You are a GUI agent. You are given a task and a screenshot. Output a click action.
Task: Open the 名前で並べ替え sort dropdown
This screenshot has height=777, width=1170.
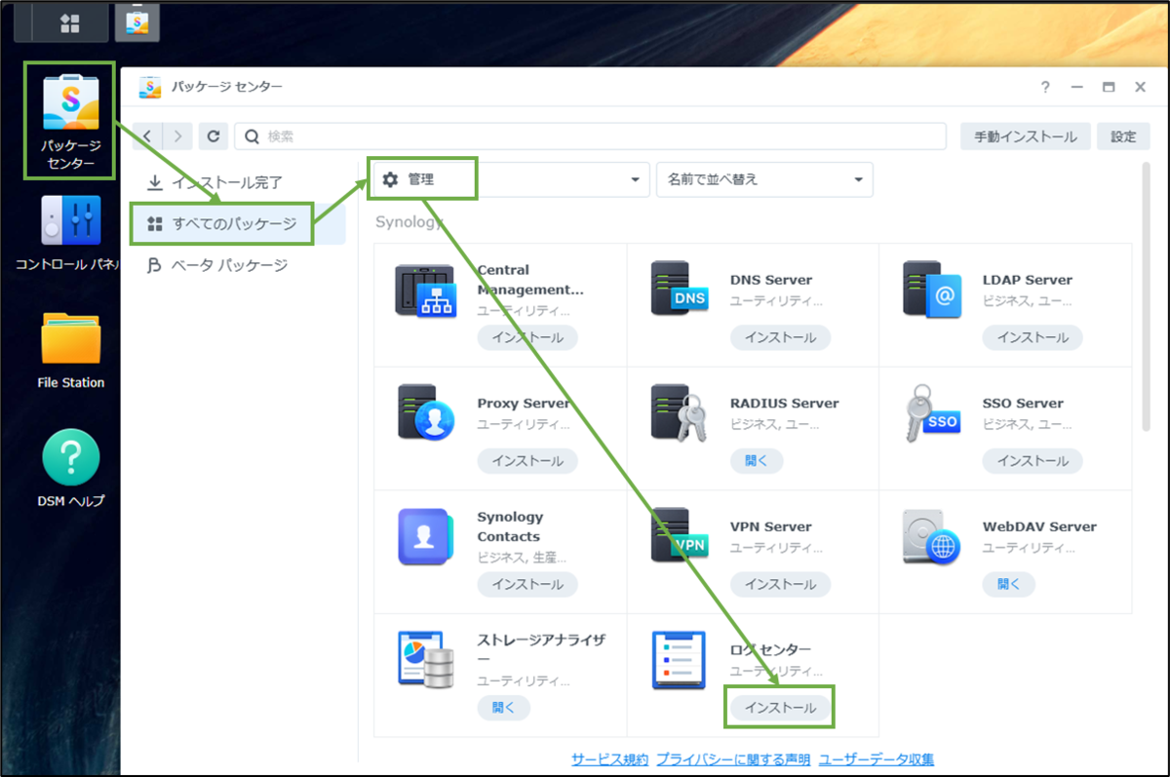click(x=764, y=179)
